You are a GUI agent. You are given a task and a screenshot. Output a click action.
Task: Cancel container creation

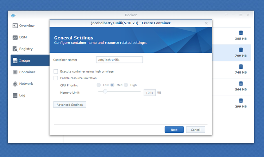[195, 130]
